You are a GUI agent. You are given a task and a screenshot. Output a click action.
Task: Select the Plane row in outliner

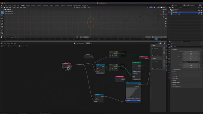185,12
